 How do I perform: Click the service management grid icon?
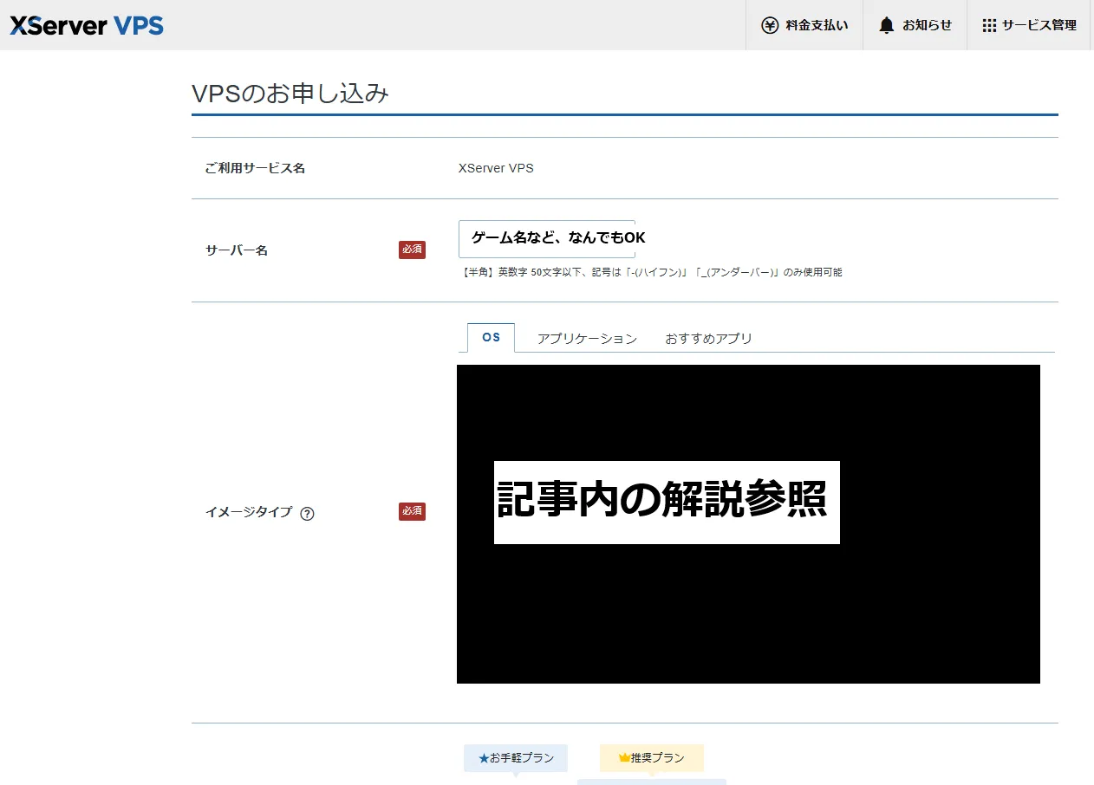point(989,25)
